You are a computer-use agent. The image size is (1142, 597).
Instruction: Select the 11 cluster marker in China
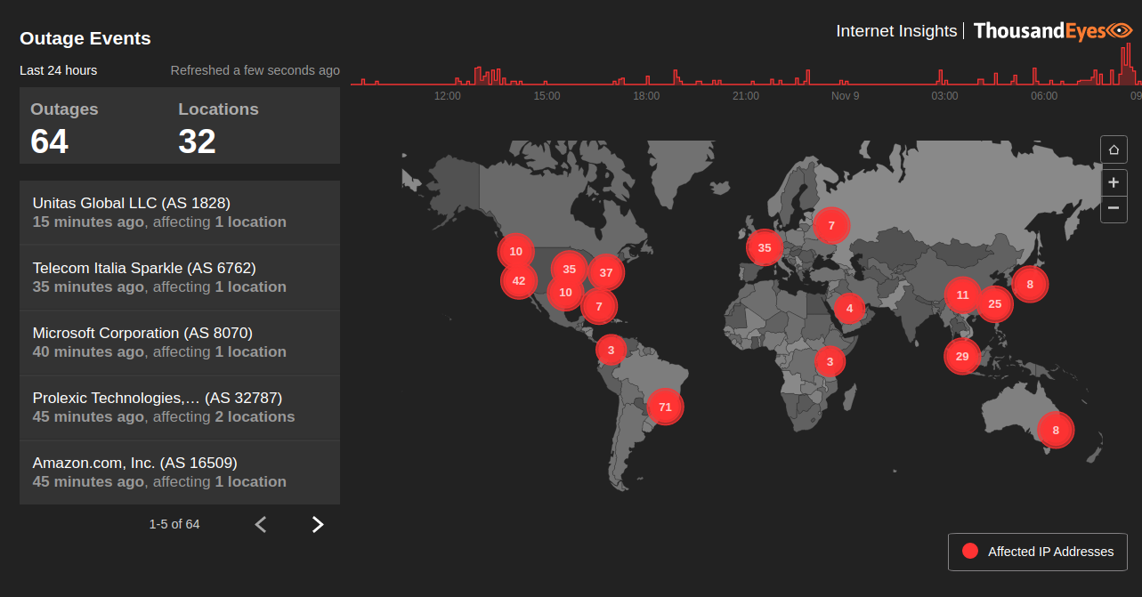(x=963, y=295)
